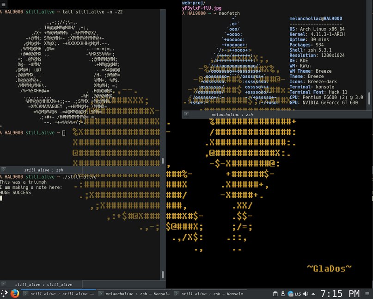Click the new-tab icon beside melancholiac tab

tap(186, 114)
